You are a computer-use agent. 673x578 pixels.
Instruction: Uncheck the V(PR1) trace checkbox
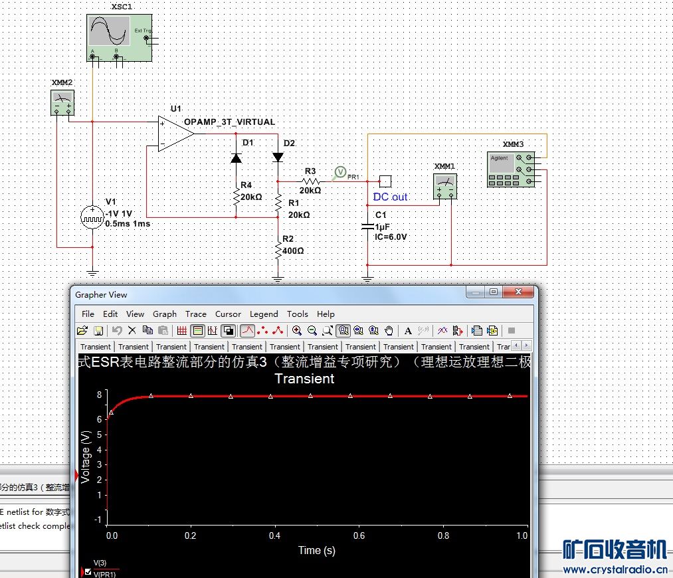point(88,572)
